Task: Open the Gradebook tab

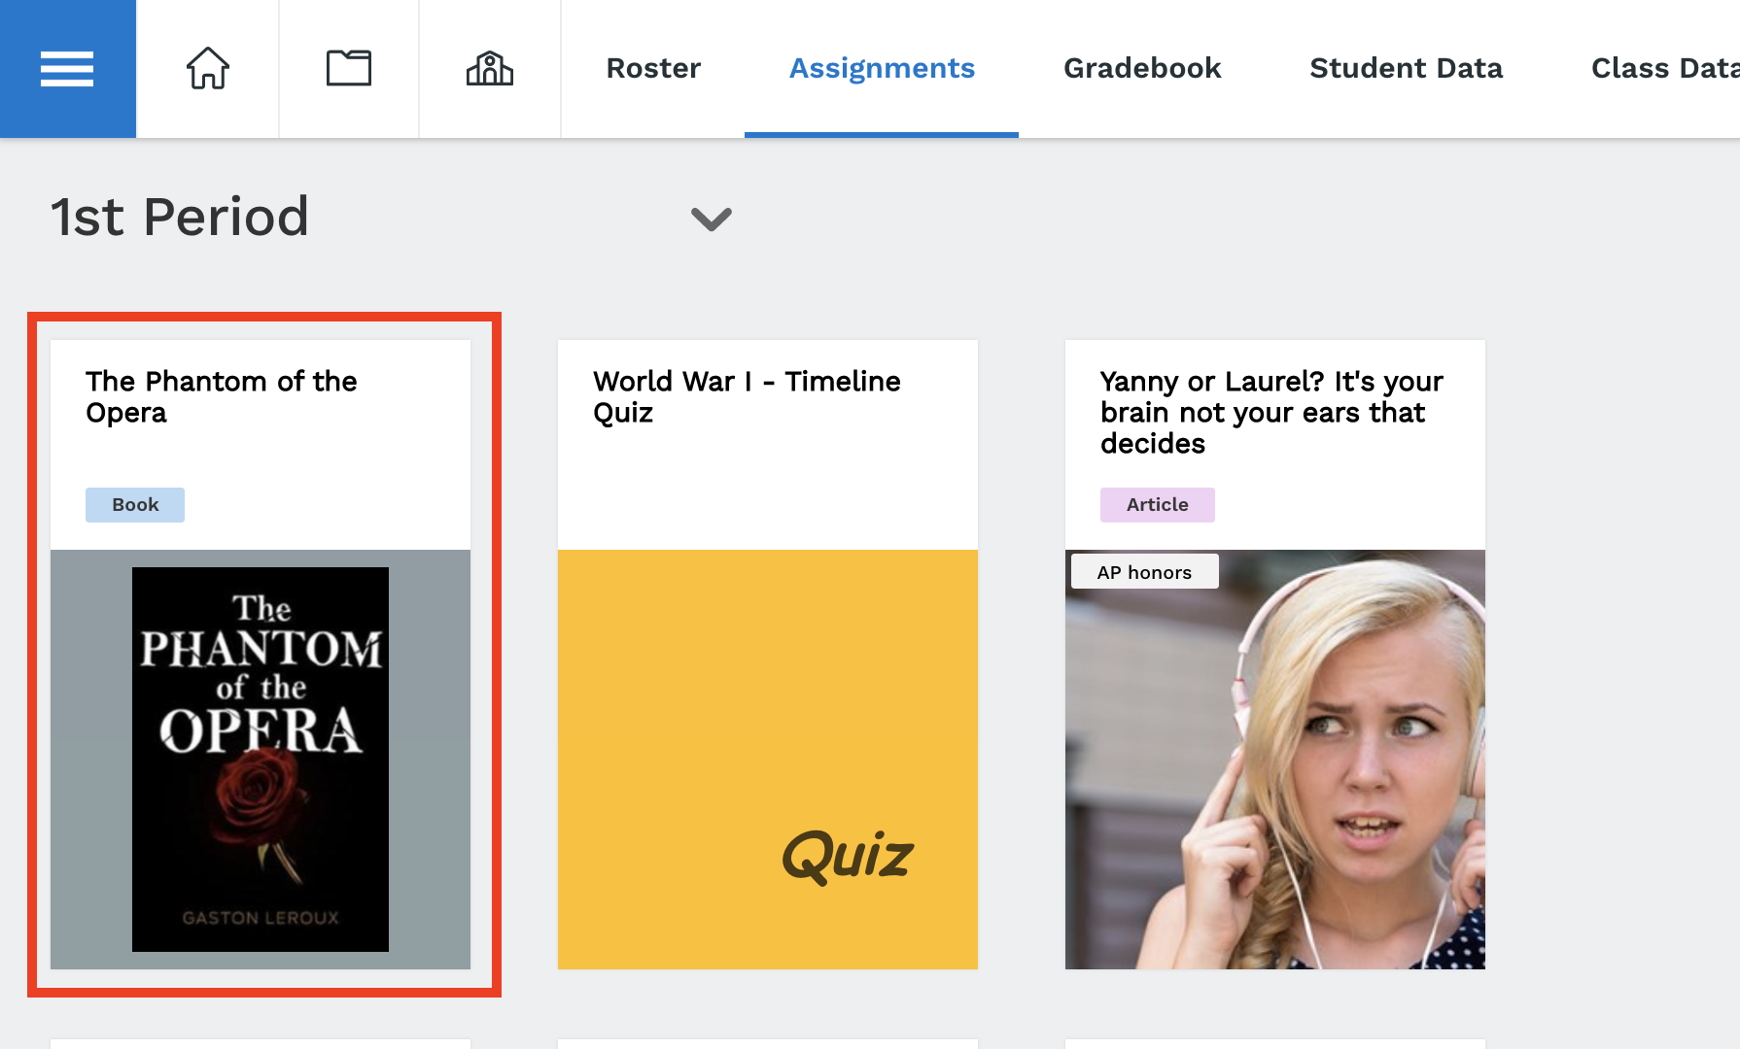Action: pos(1142,69)
